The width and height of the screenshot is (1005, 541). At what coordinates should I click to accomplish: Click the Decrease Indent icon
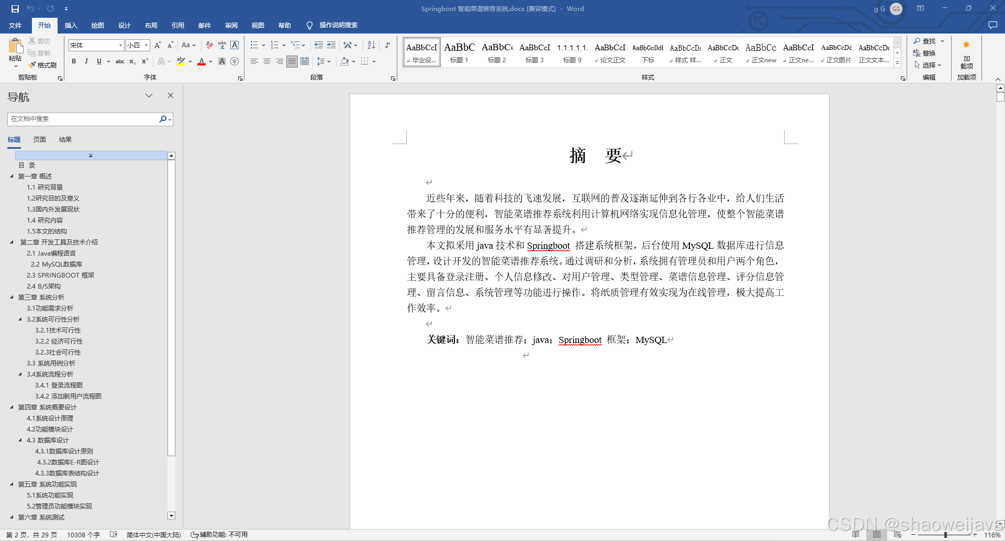coord(318,46)
